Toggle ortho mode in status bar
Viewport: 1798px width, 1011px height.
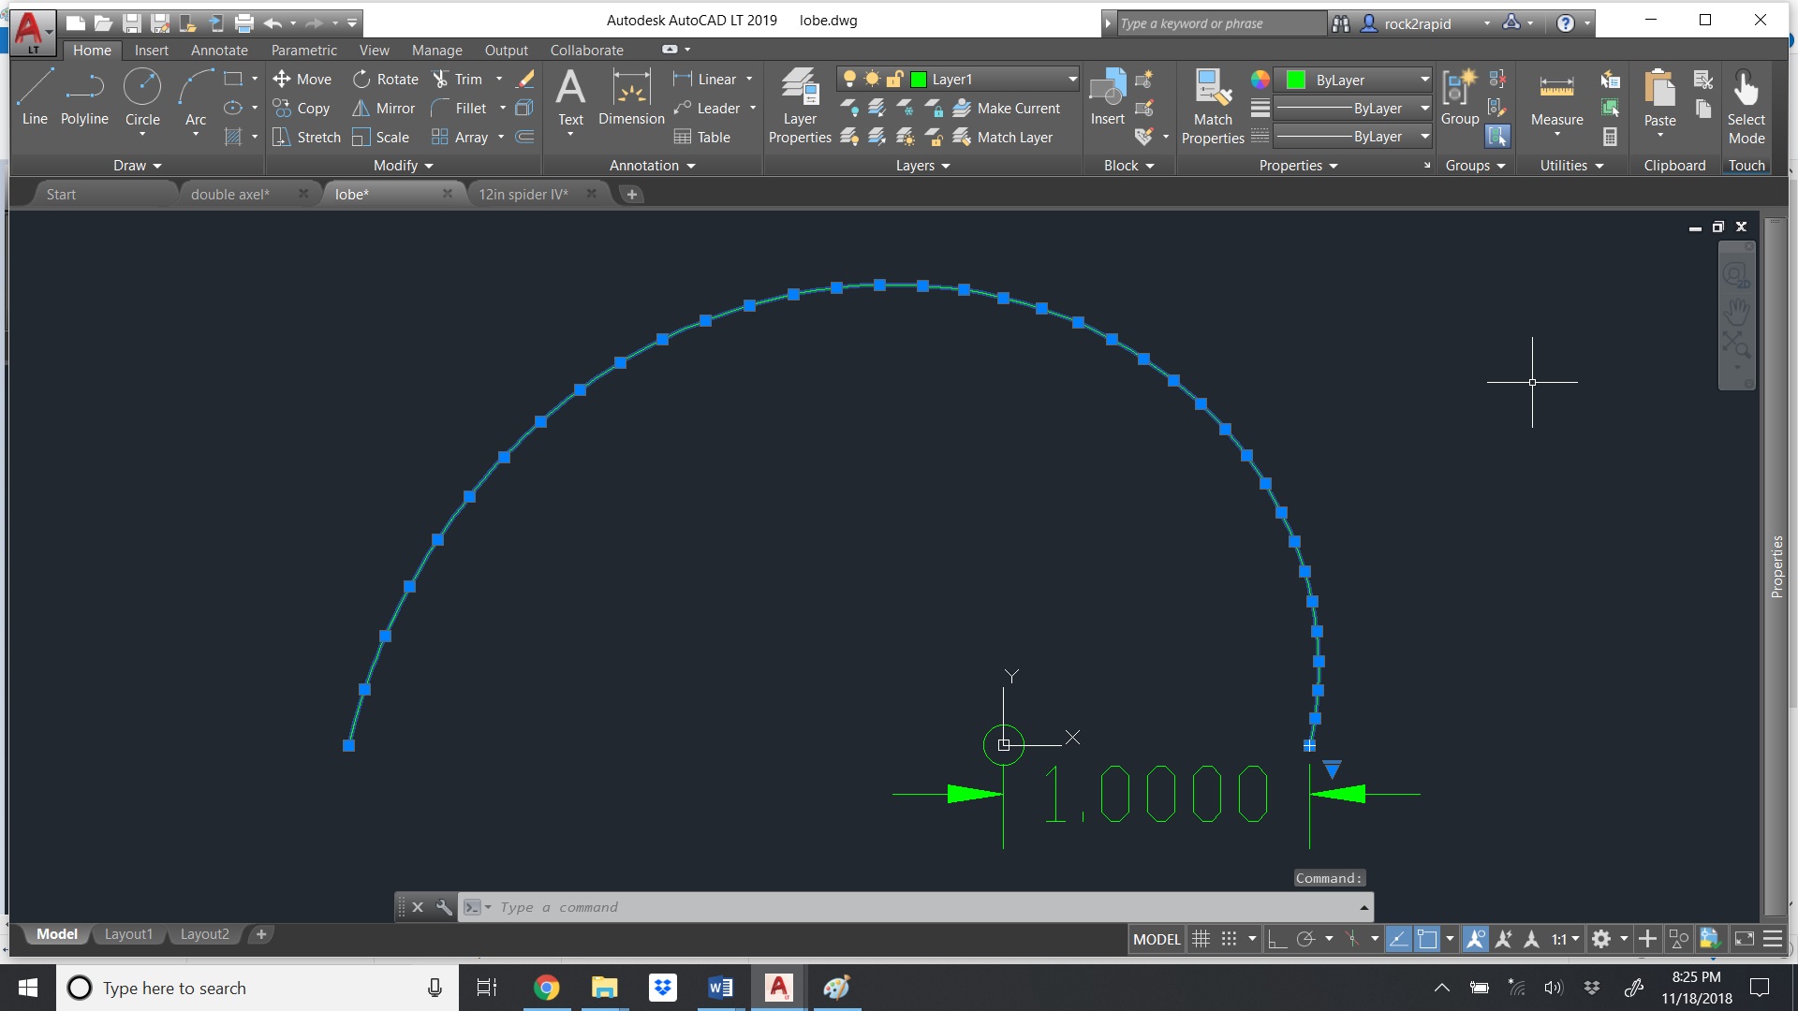(1276, 939)
